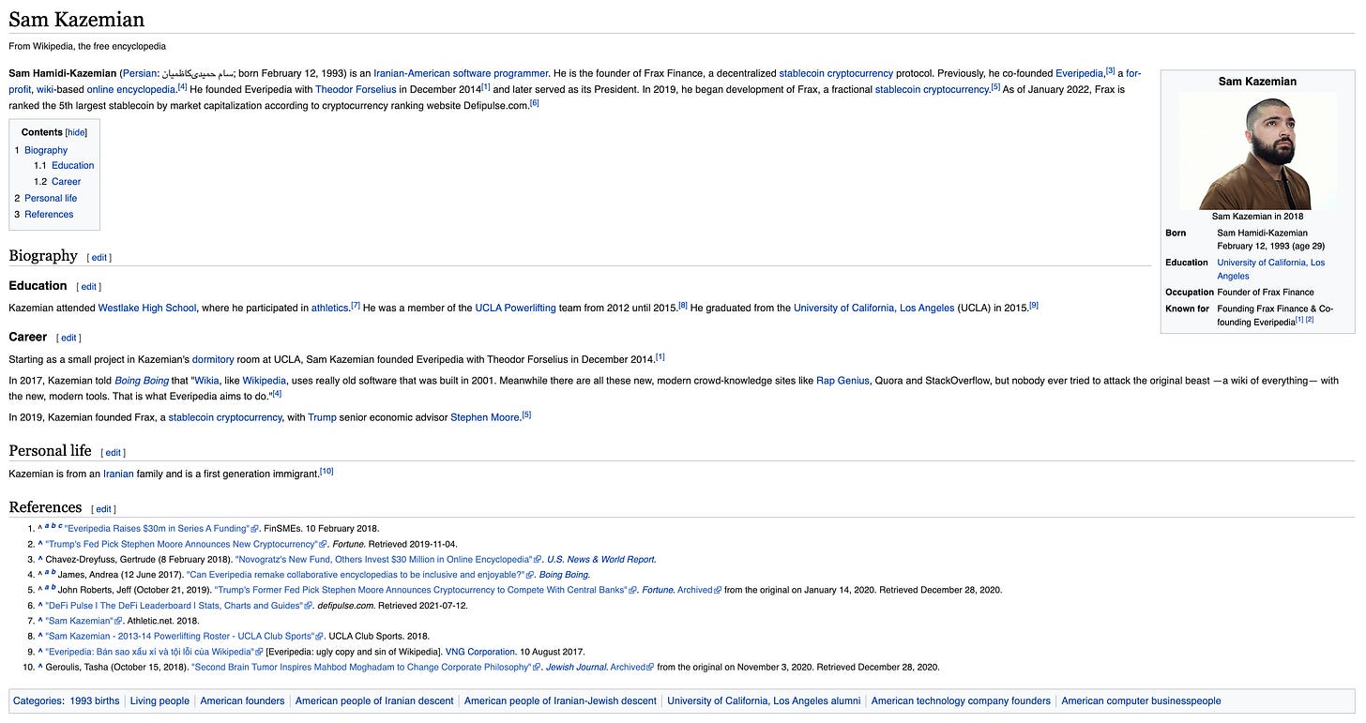
Task: Open 'DeFi Pulse | The DeFi Leaderboard' reference
Action: 173,606
